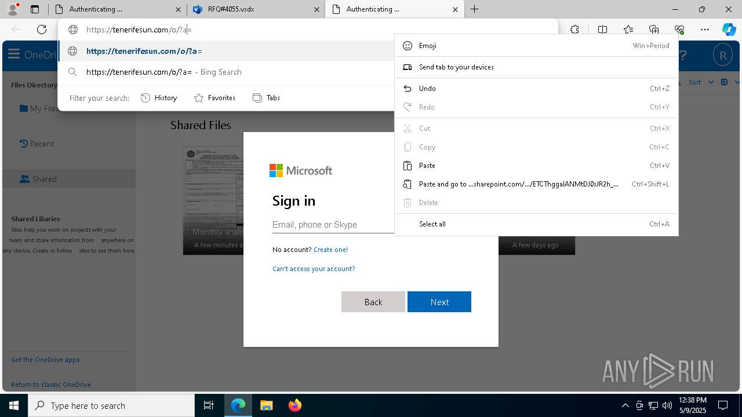Choose Send tab to your devices
742x417 pixels.
pyautogui.click(x=536, y=67)
